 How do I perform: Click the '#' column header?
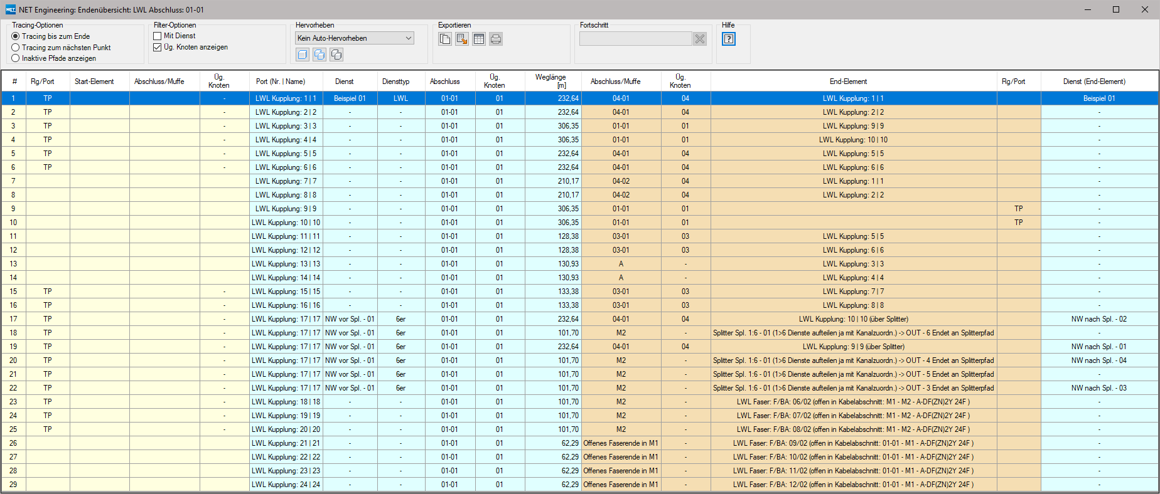14,81
